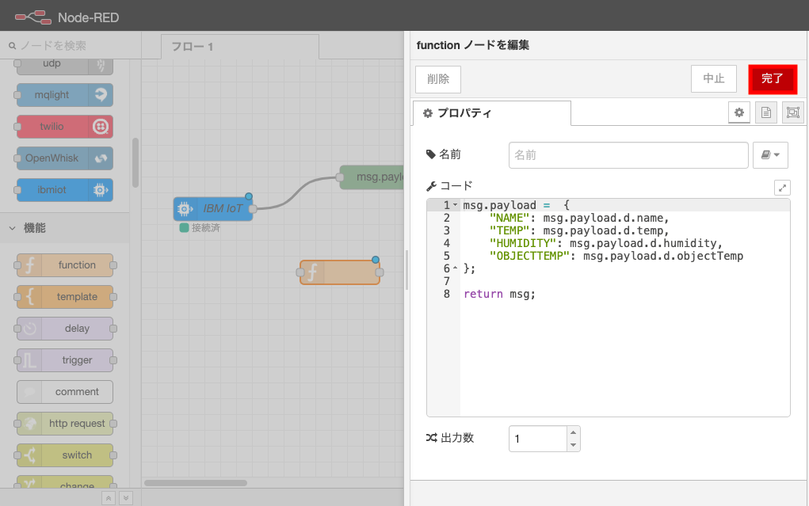Select the template node in the palette
Viewport: 809px width, 506px height.
63,297
